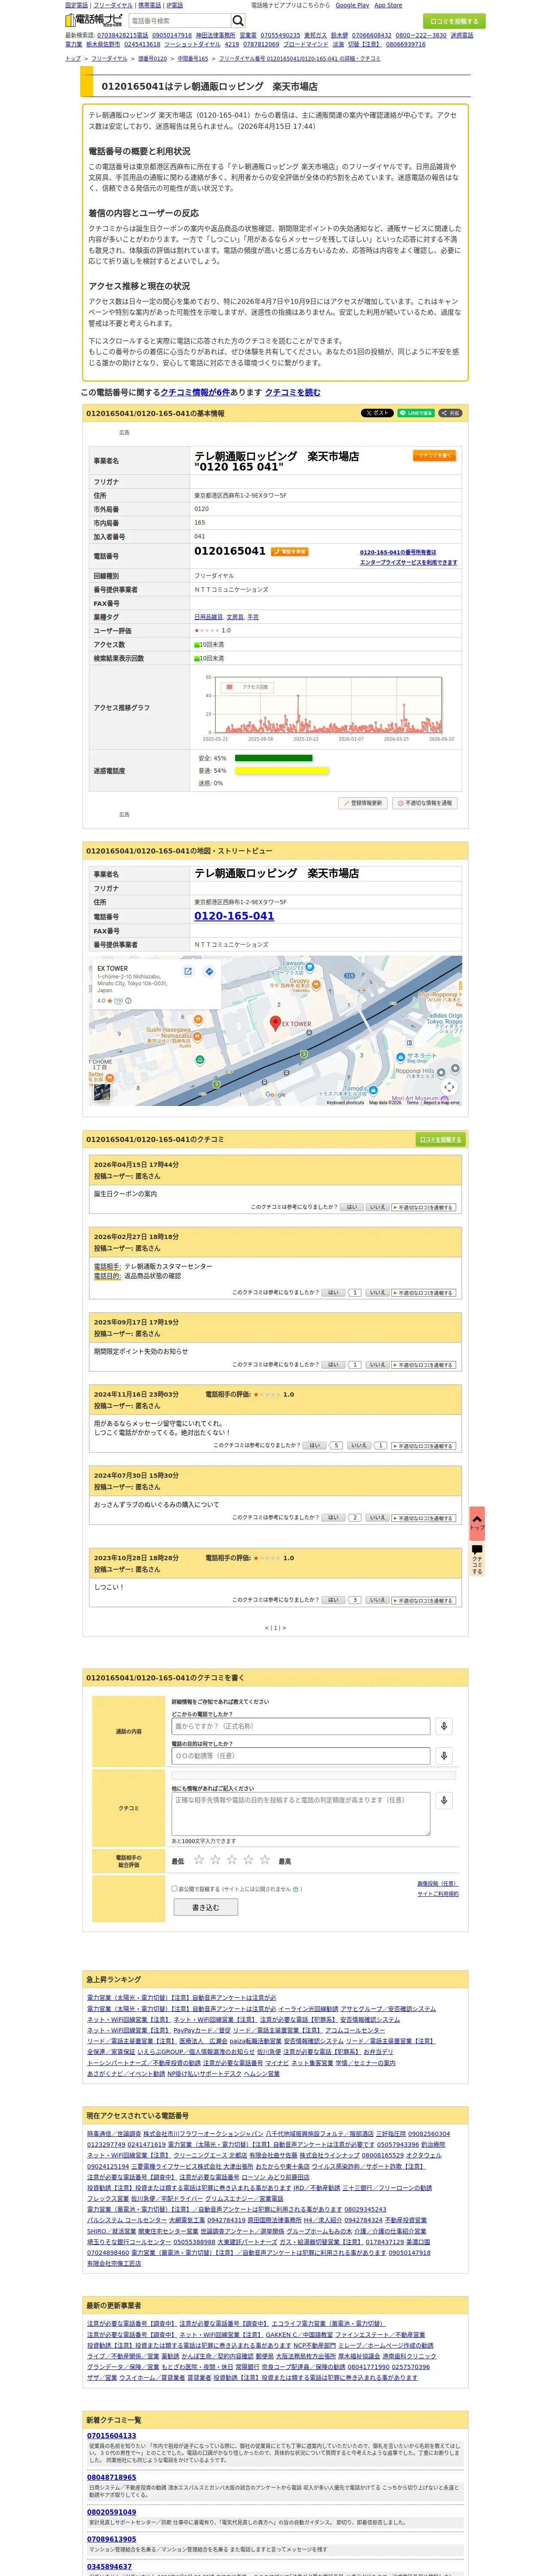Open recent review number 07015604133
The height and width of the screenshot is (2576, 551).
(x=112, y=2436)
